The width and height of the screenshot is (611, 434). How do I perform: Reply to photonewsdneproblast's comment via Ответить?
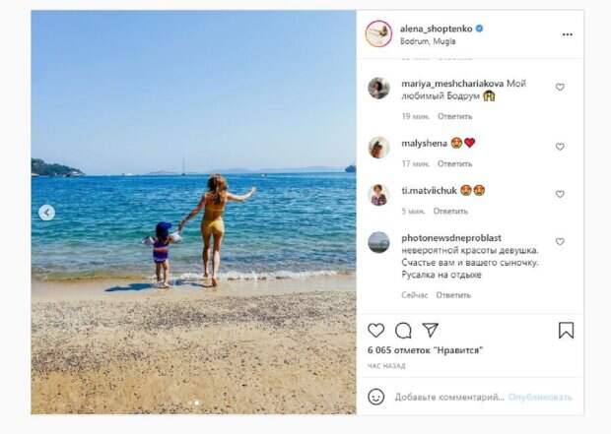(x=453, y=295)
